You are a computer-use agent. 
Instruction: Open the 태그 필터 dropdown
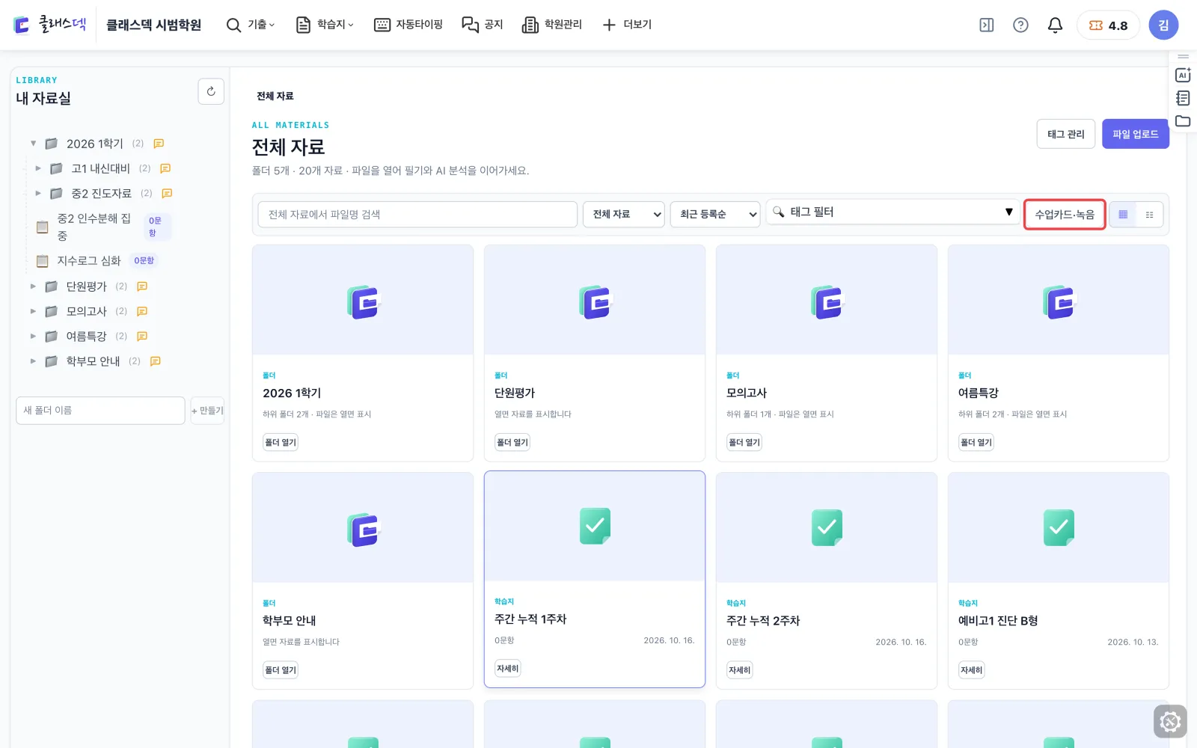coord(893,212)
